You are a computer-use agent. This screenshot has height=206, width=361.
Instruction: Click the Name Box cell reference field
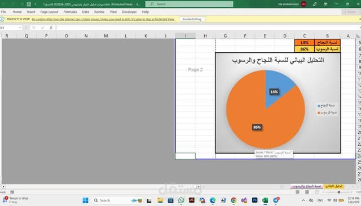(9, 28)
